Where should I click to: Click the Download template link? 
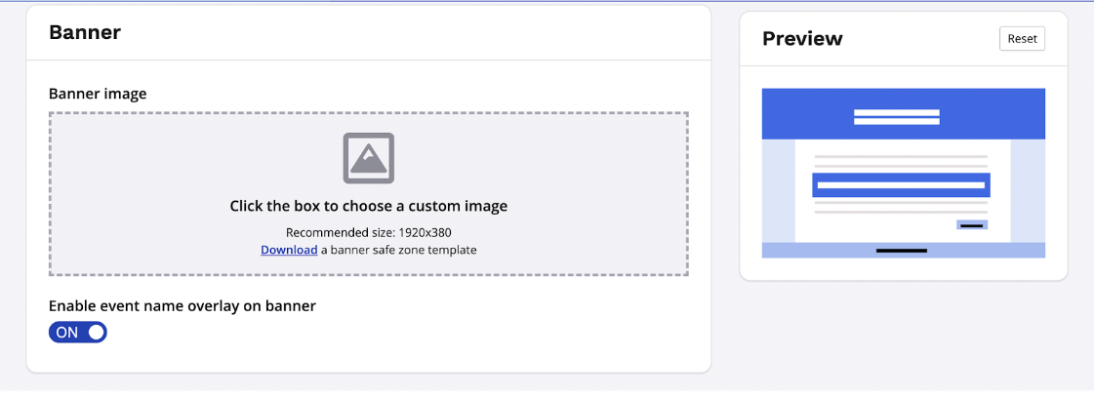(289, 250)
